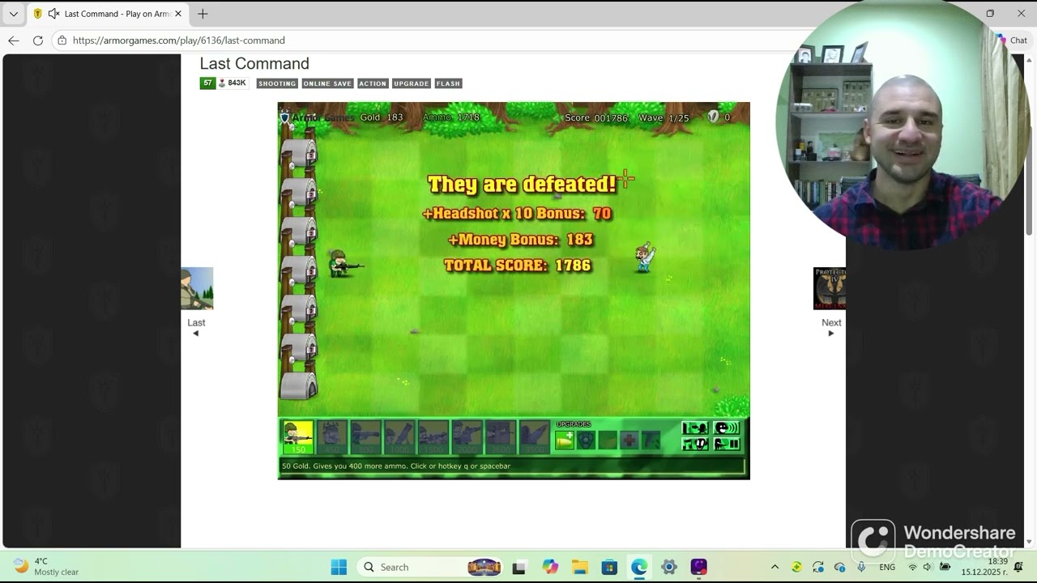Select the 1000 gold mortar weapon slot
The image size is (1037, 583).
click(399, 437)
